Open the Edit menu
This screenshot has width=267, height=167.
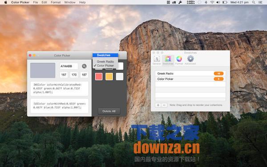tap(44, 2)
